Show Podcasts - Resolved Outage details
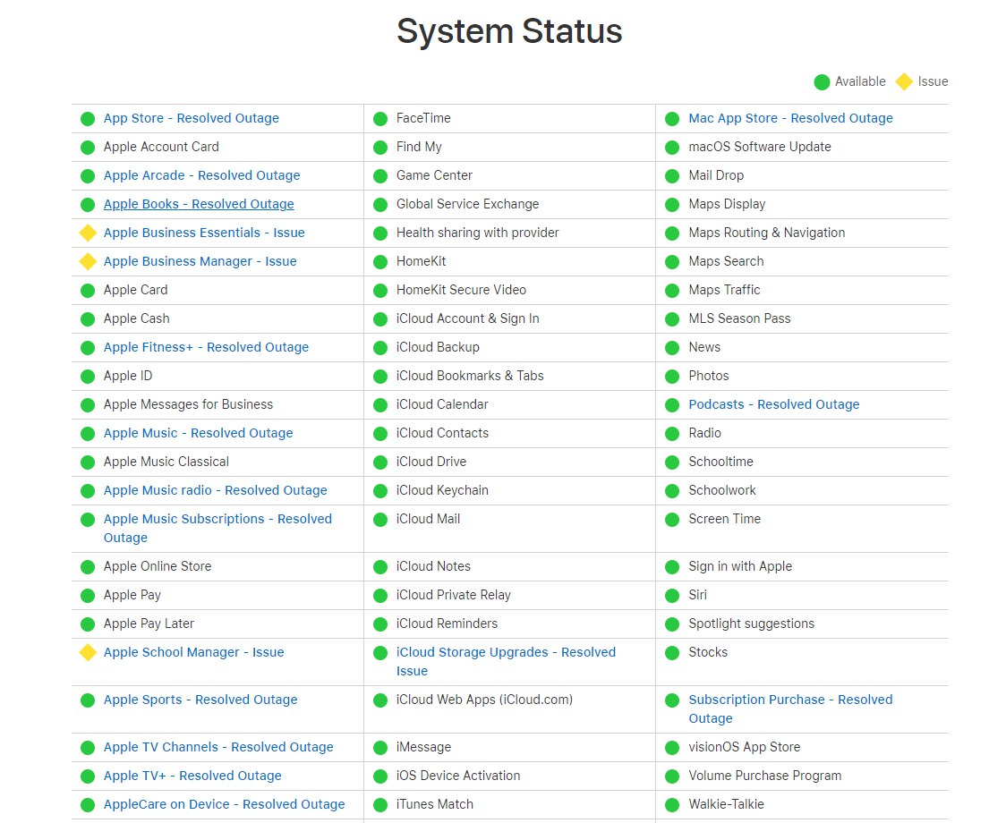 pos(773,404)
